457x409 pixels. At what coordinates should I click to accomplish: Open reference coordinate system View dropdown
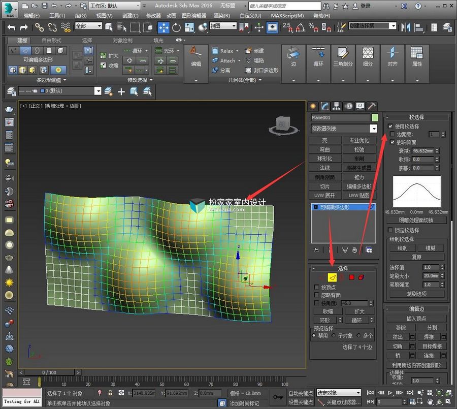[x=223, y=26]
